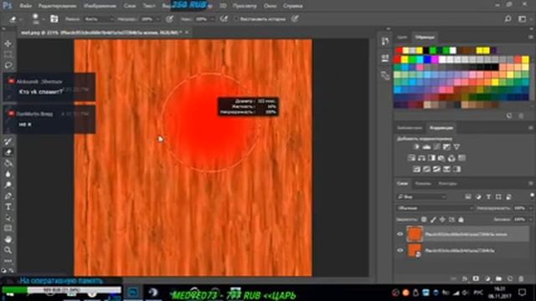Open the Окно menu
Viewport: 536px width, 301px height.
pos(270,6)
